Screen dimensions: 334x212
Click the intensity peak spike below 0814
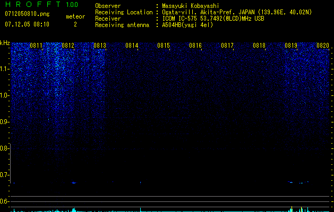[141, 209]
